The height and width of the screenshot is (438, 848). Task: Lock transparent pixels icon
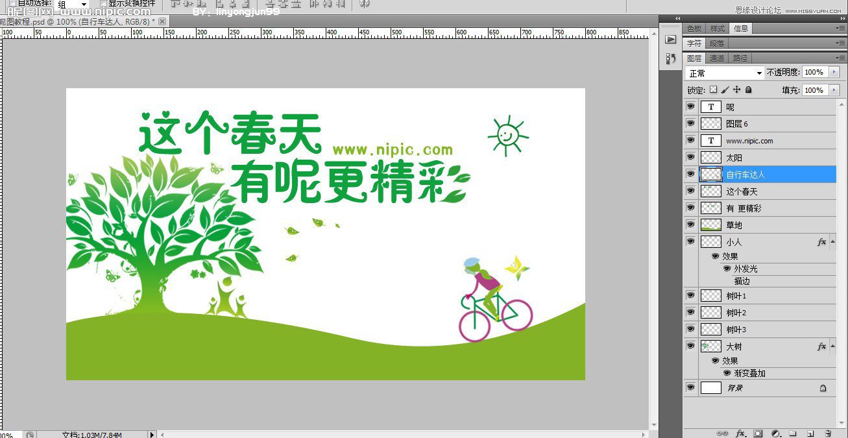click(x=713, y=90)
